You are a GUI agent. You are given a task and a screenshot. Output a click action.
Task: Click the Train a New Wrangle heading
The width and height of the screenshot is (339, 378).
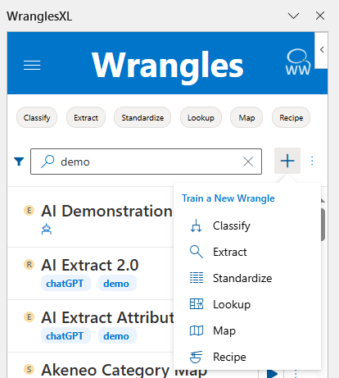[x=228, y=198]
